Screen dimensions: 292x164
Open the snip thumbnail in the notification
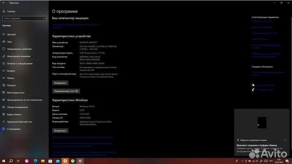tap(262, 123)
